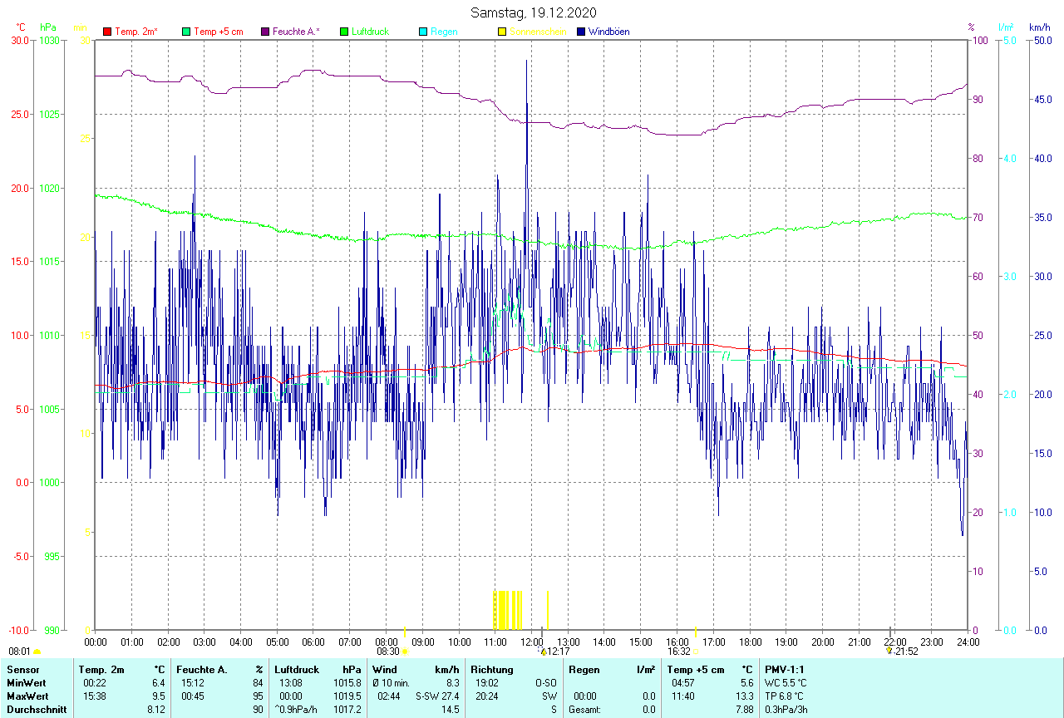Click the sun icon next to 08:30

(404, 652)
